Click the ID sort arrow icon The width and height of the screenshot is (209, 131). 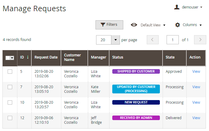(28, 57)
